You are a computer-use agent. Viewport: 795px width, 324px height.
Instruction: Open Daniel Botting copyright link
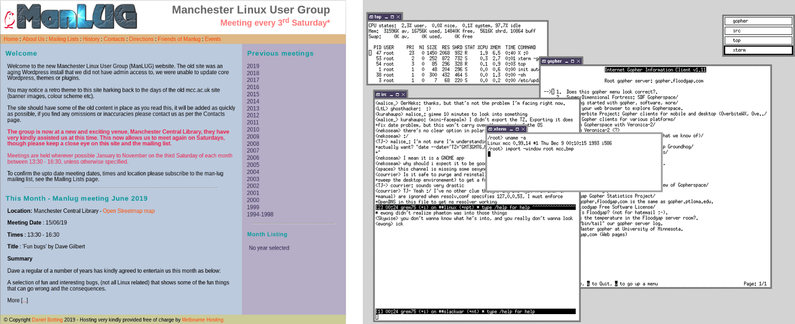pos(47,320)
